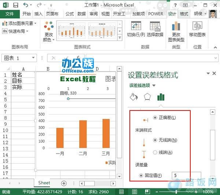This screenshot has height=195, width=220.
Task: Switch to Page Break Preview
Action: tap(147, 192)
